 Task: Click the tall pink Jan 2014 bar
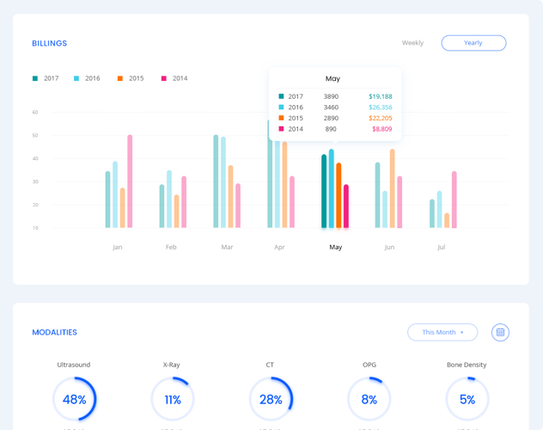[x=130, y=181]
